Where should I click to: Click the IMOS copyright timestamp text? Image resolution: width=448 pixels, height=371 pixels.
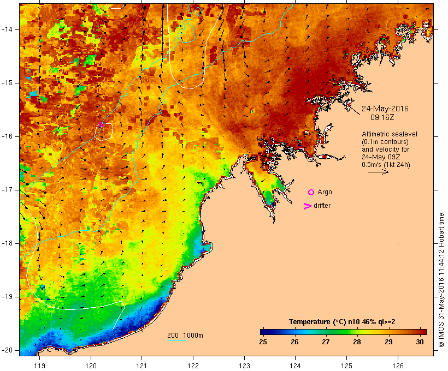[441, 280]
